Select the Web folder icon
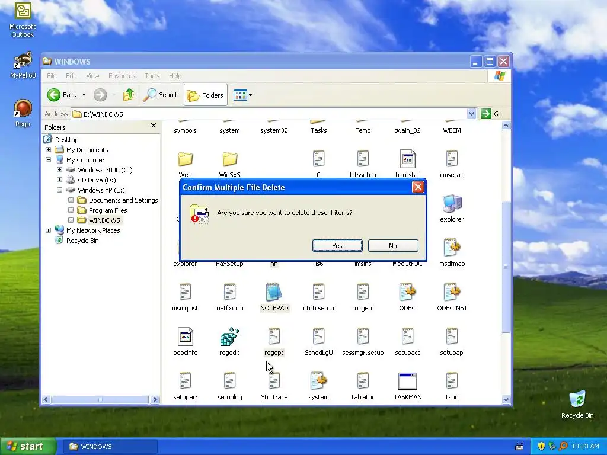Screen dimensions: 607x455 (x=186, y=159)
